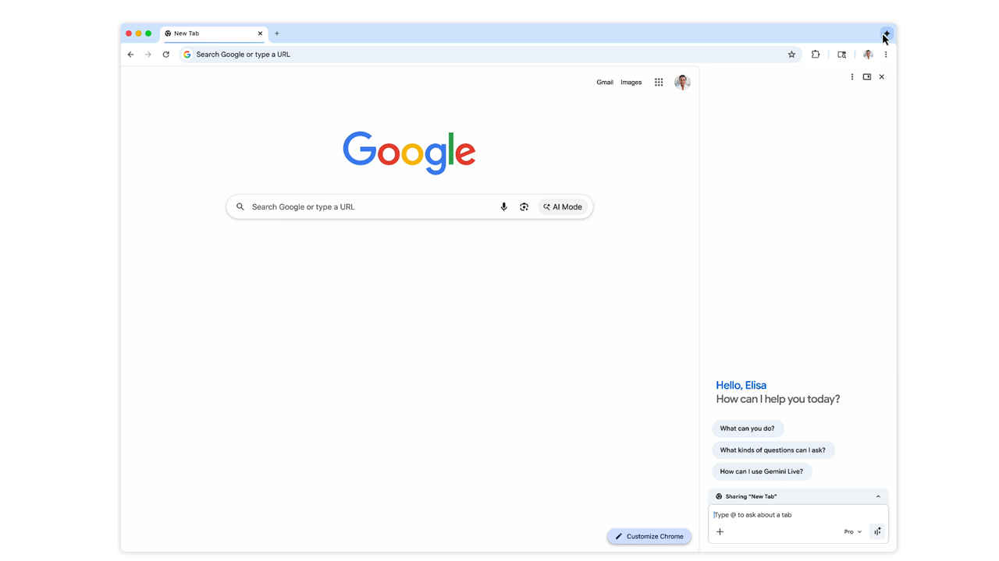Viewport: 999px width, 561px height.
Task: Pop out the Gemini panel window
Action: (x=866, y=77)
